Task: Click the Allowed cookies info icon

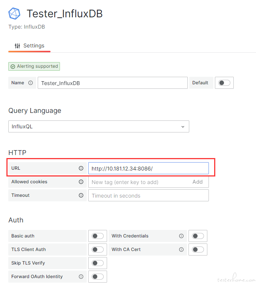Action: (81, 182)
